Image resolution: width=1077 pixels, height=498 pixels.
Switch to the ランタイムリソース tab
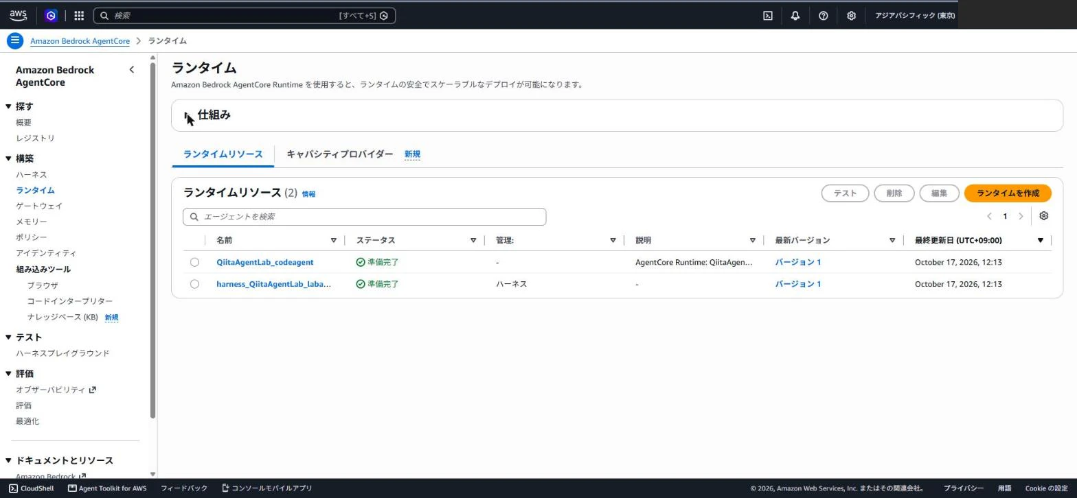click(x=223, y=154)
